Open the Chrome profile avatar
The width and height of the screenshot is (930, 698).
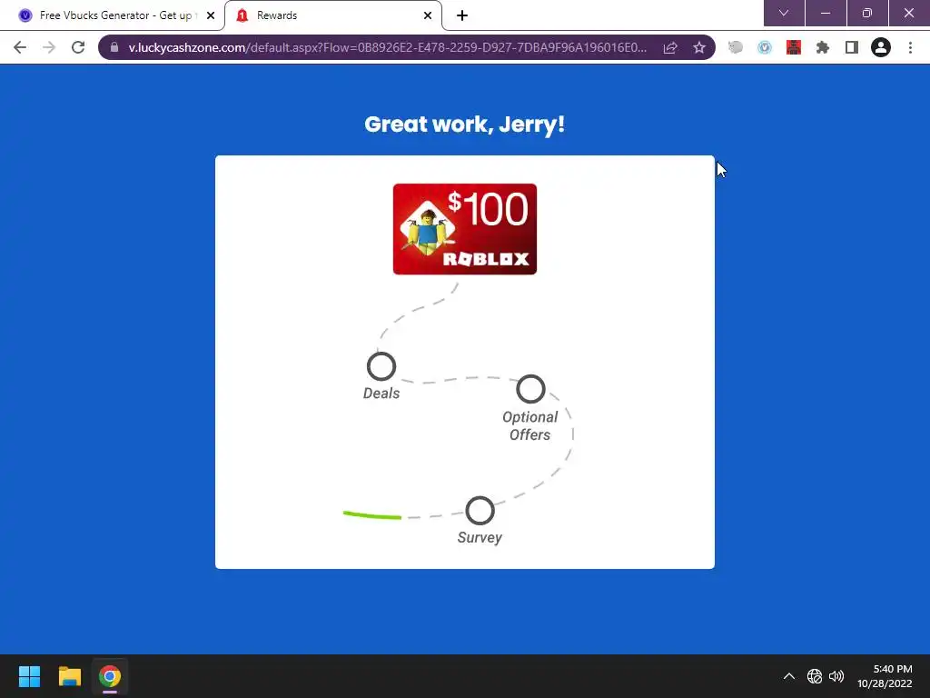[x=881, y=47]
